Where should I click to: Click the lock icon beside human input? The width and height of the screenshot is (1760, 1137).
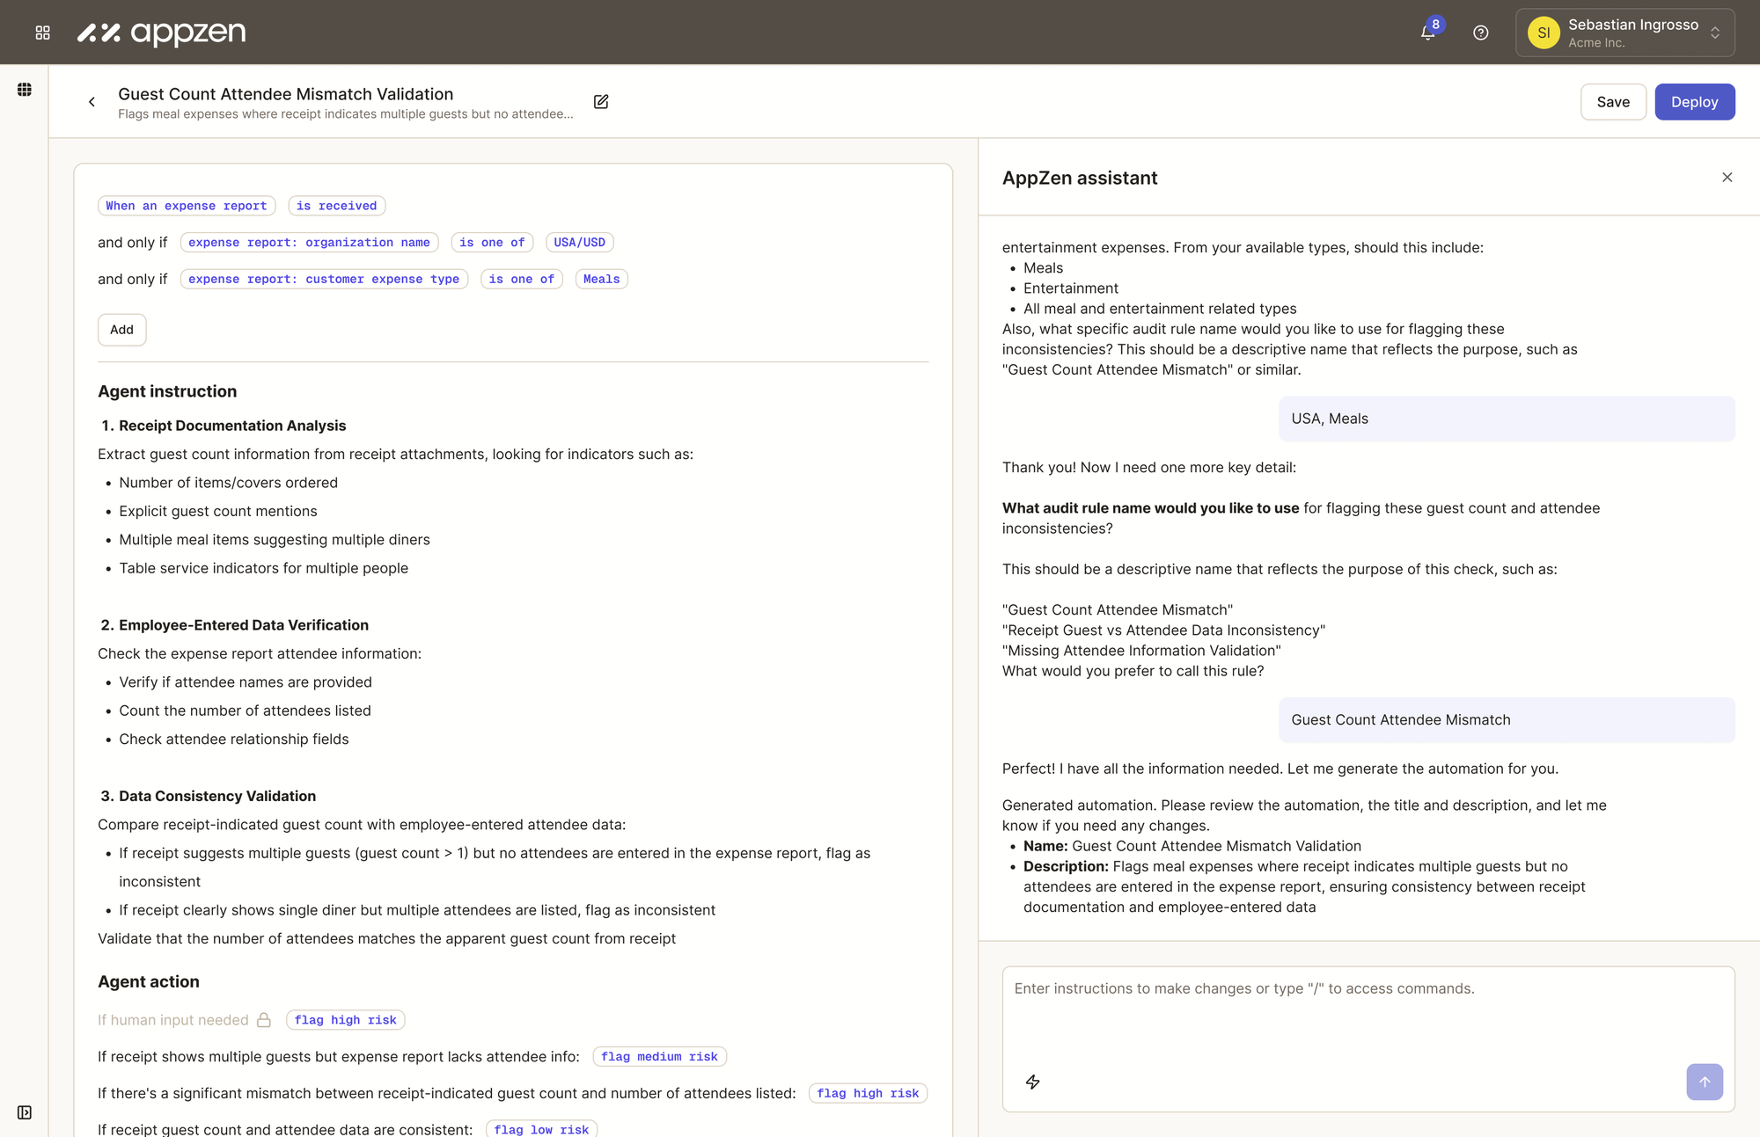[x=264, y=1020]
